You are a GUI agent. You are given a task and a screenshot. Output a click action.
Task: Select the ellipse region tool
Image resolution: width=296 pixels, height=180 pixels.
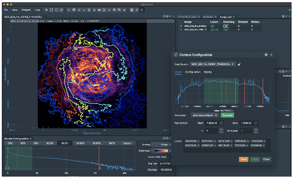56,10
